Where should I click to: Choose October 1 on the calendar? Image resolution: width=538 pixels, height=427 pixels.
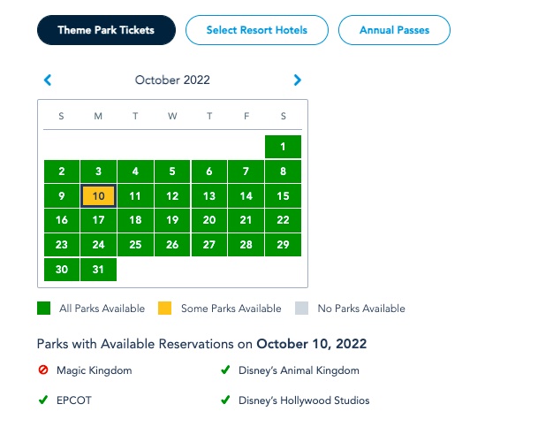tap(283, 147)
